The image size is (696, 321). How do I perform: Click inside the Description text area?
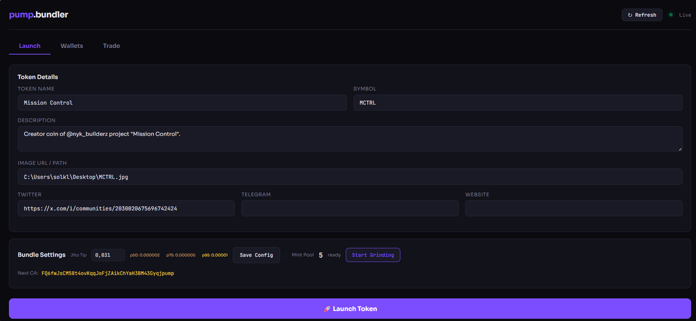click(350, 139)
